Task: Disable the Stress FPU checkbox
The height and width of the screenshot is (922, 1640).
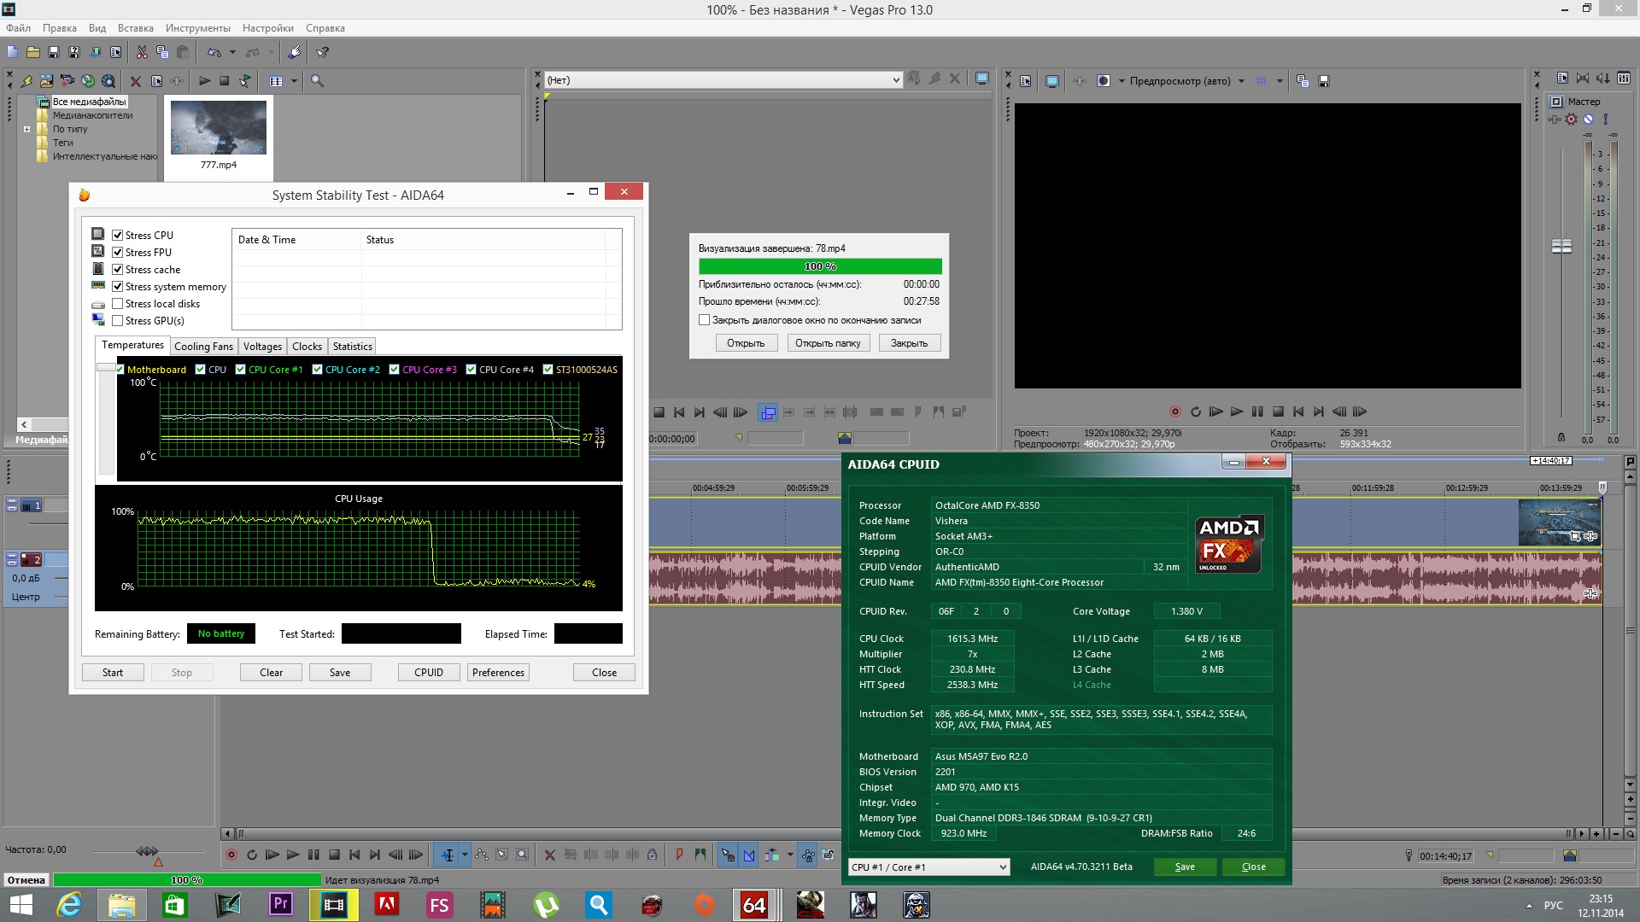Action: 118,252
